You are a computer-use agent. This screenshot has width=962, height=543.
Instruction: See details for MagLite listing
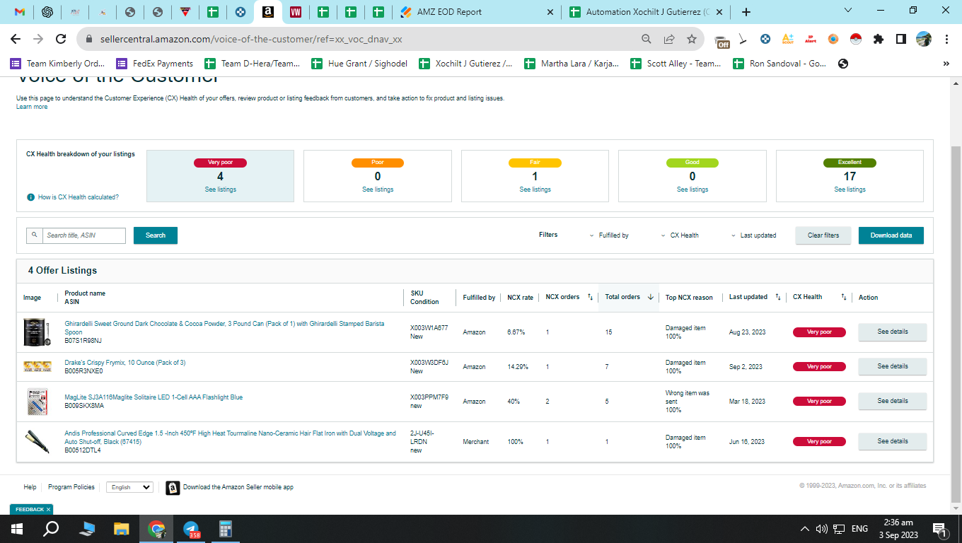click(x=892, y=402)
